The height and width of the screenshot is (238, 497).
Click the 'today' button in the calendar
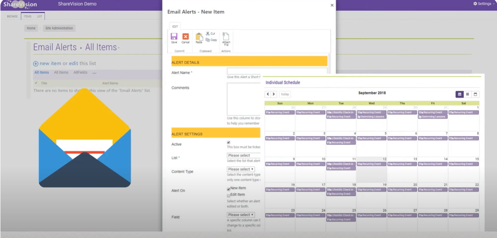coord(285,94)
